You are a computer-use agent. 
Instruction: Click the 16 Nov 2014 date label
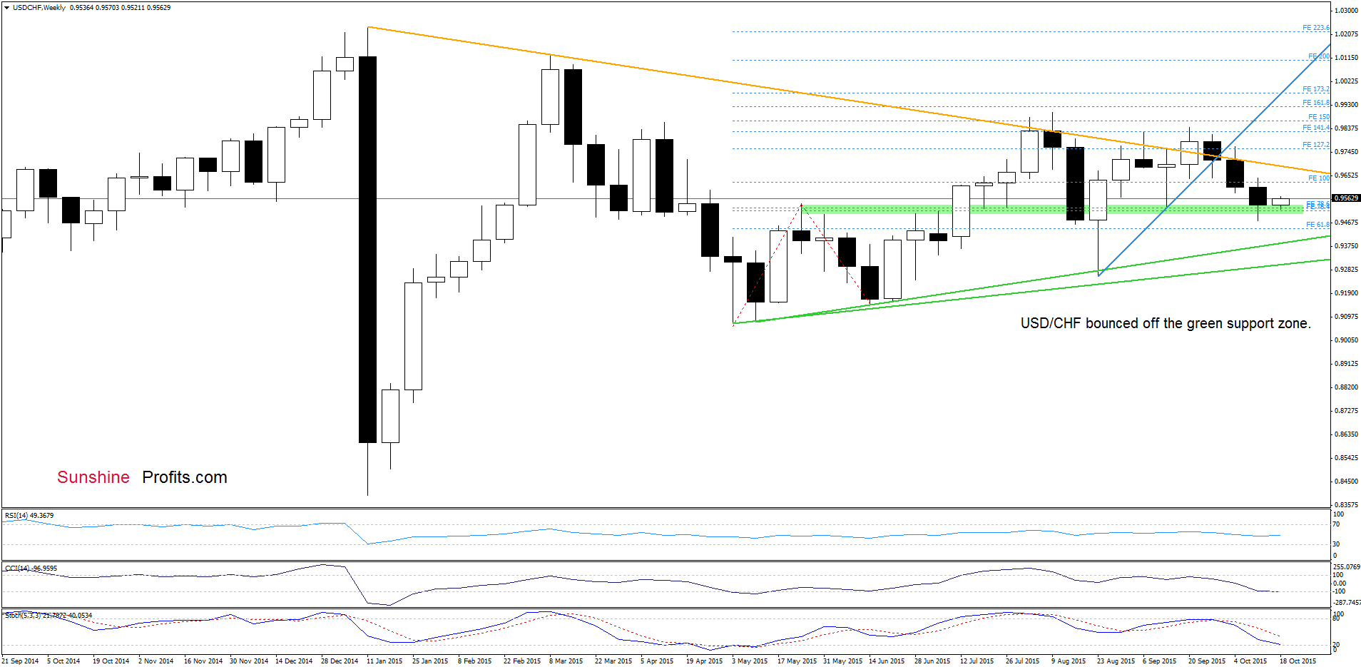203,661
